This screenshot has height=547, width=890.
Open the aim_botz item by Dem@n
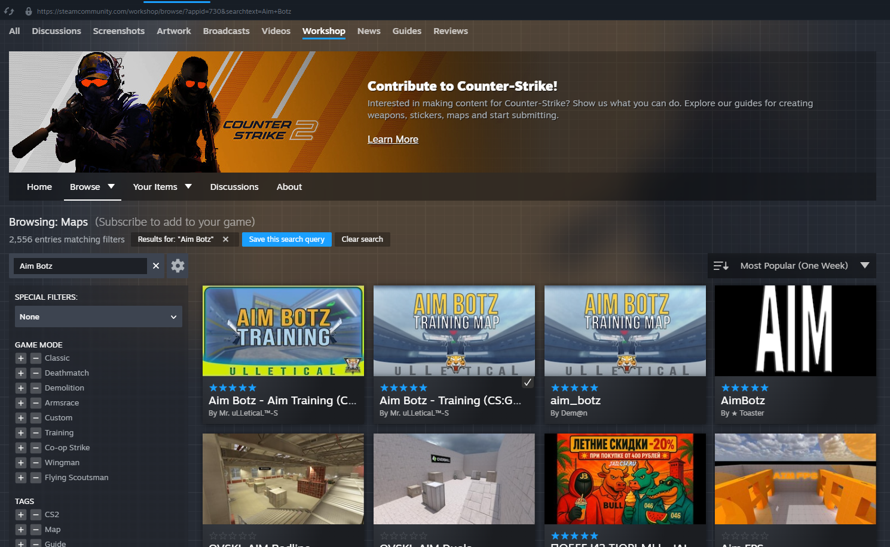pos(576,401)
